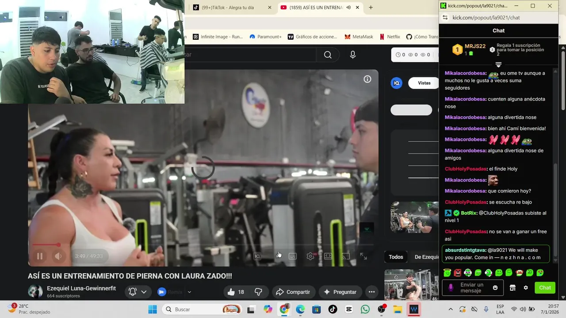
Task: Click the YouTube search magnifier button
Action: click(x=328, y=55)
